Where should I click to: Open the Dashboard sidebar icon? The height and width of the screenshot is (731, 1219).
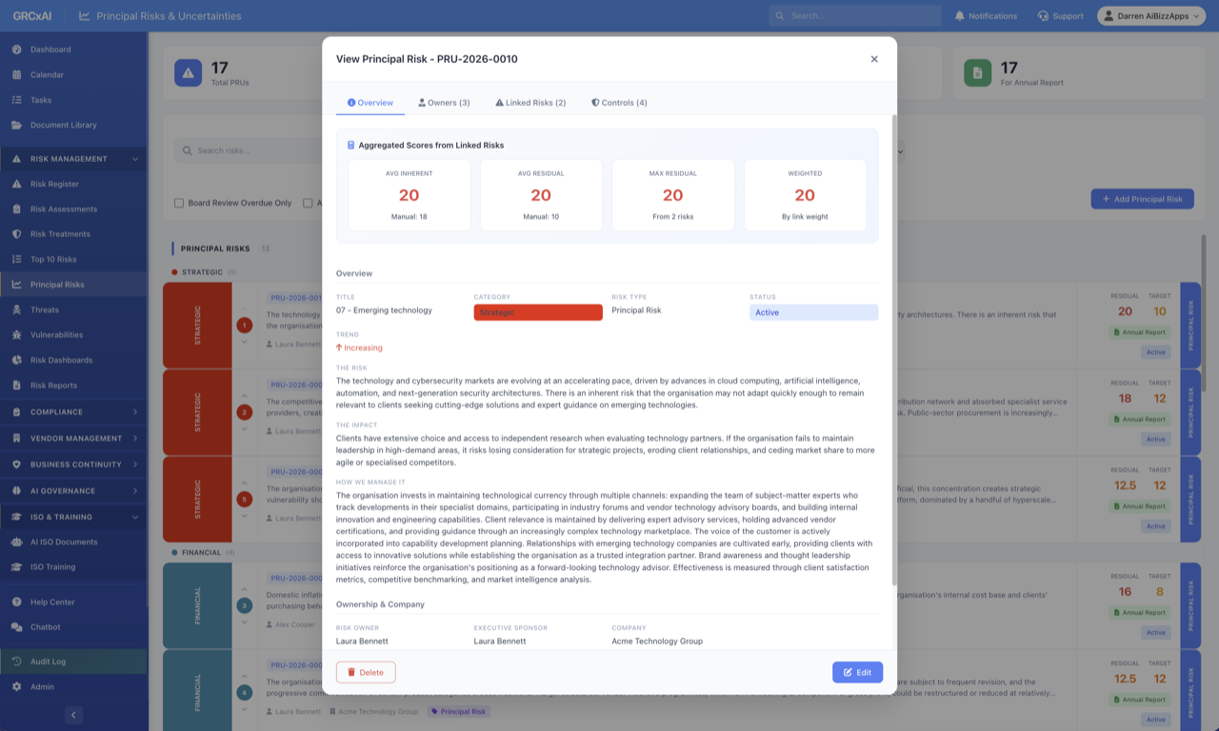pyautogui.click(x=16, y=49)
